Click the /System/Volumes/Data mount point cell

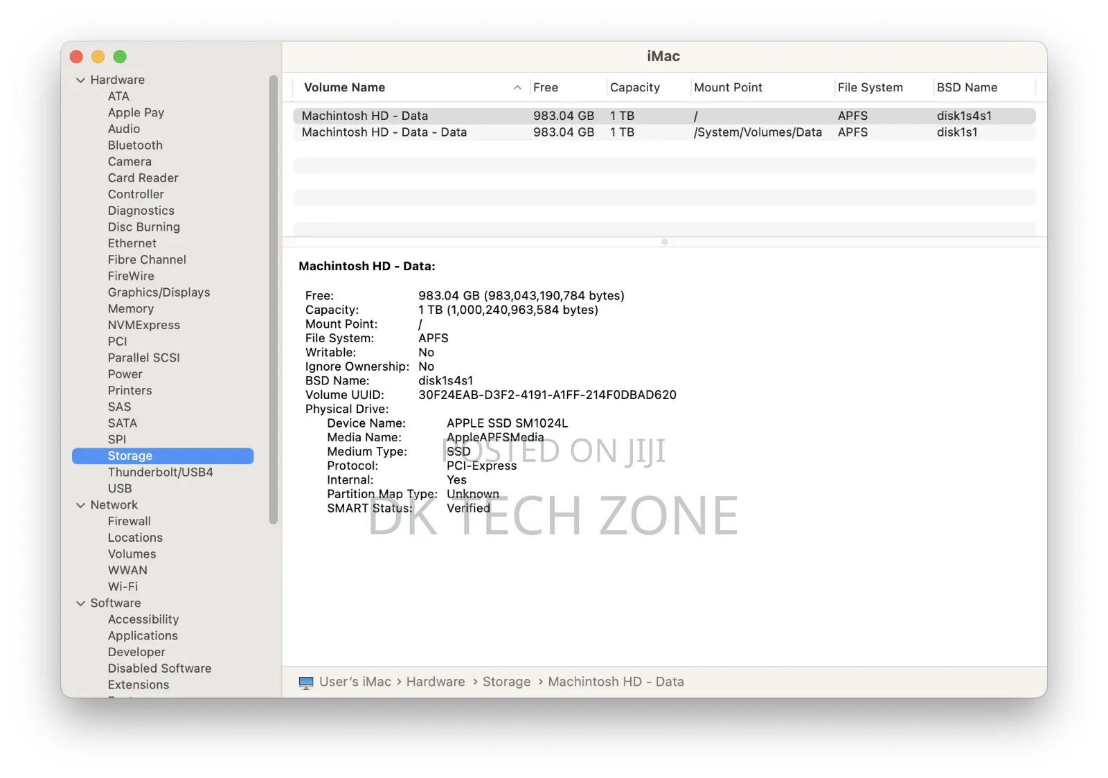(758, 132)
